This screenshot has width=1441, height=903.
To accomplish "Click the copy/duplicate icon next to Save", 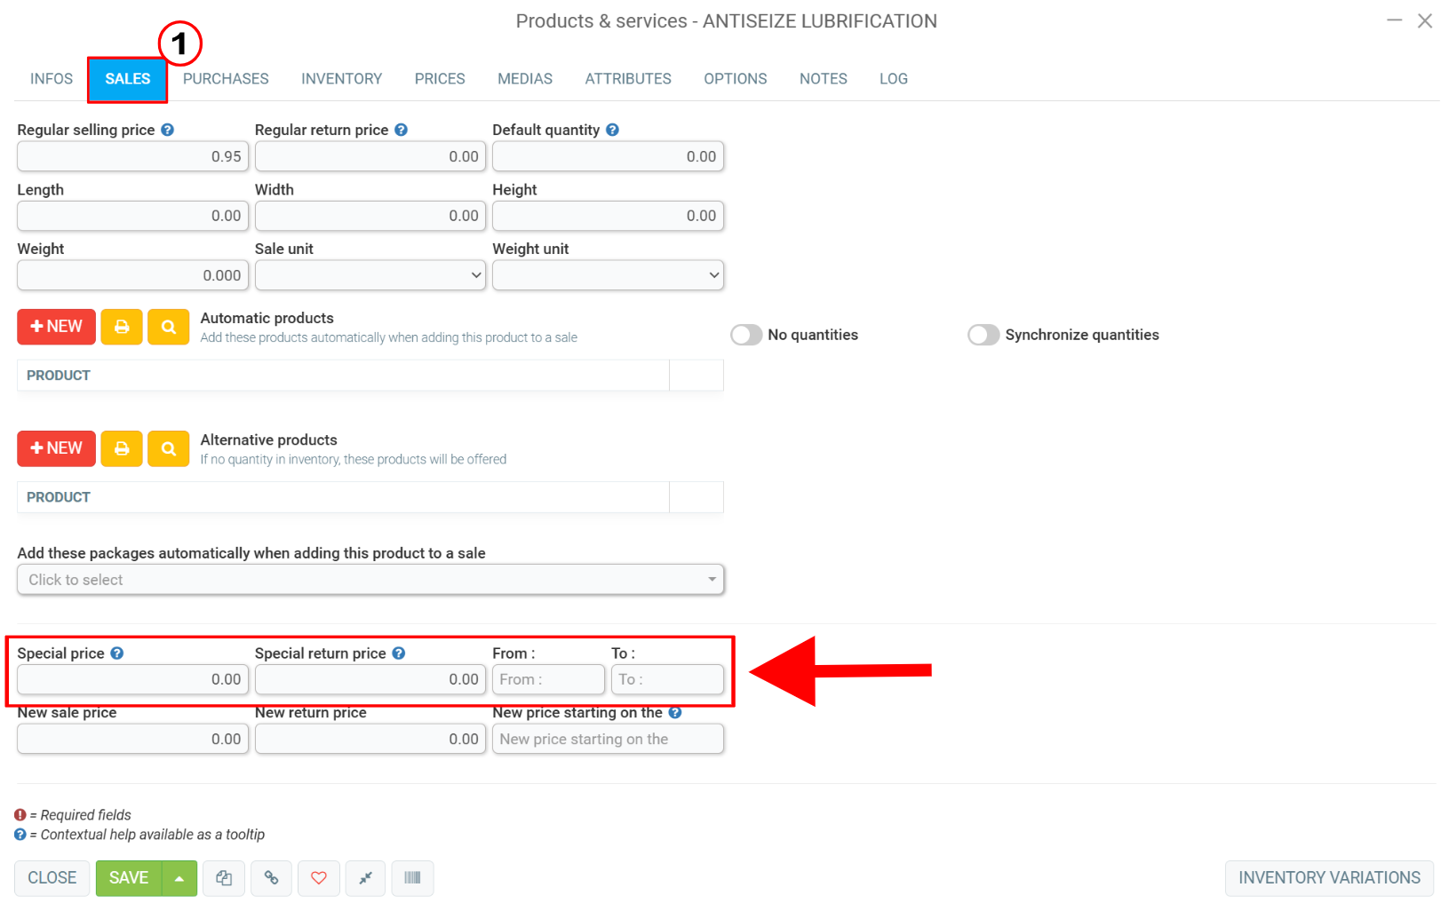I will [x=224, y=878].
